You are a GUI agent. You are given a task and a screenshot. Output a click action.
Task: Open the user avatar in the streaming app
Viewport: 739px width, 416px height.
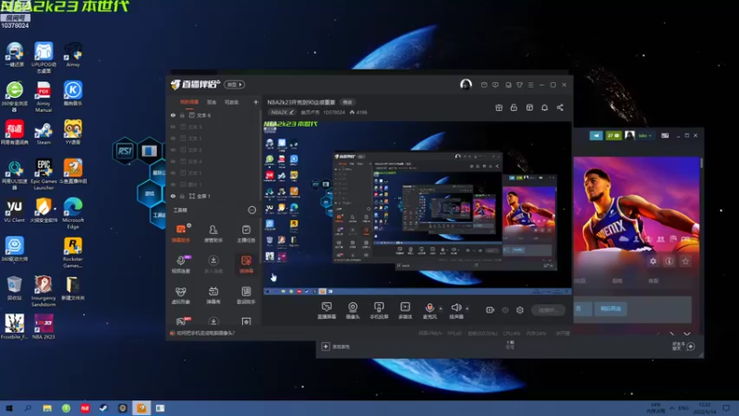tap(466, 84)
